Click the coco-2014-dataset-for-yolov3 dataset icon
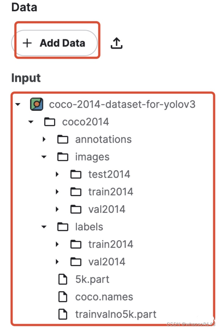This screenshot has width=220, height=329. click(36, 104)
